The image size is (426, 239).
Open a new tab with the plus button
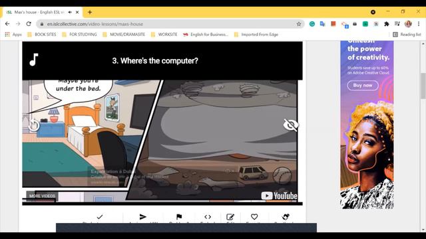click(x=90, y=12)
